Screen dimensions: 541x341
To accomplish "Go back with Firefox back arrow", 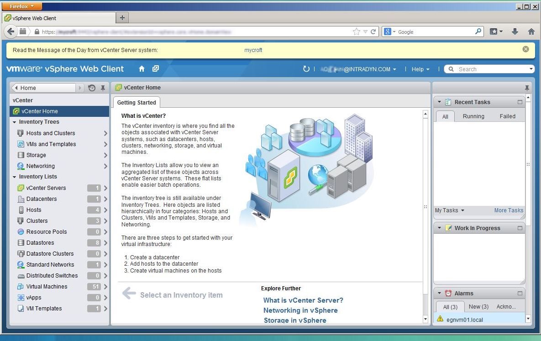I will tap(11, 31).
